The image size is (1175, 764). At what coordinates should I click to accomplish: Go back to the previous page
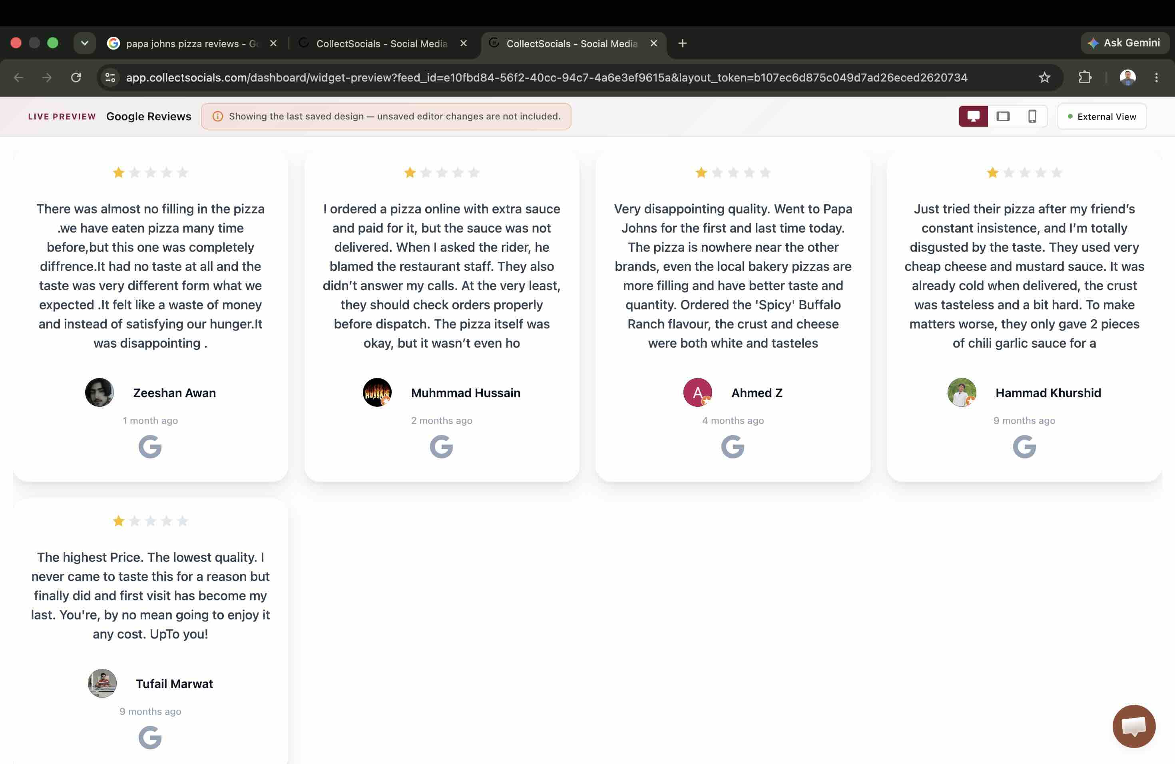[19, 78]
